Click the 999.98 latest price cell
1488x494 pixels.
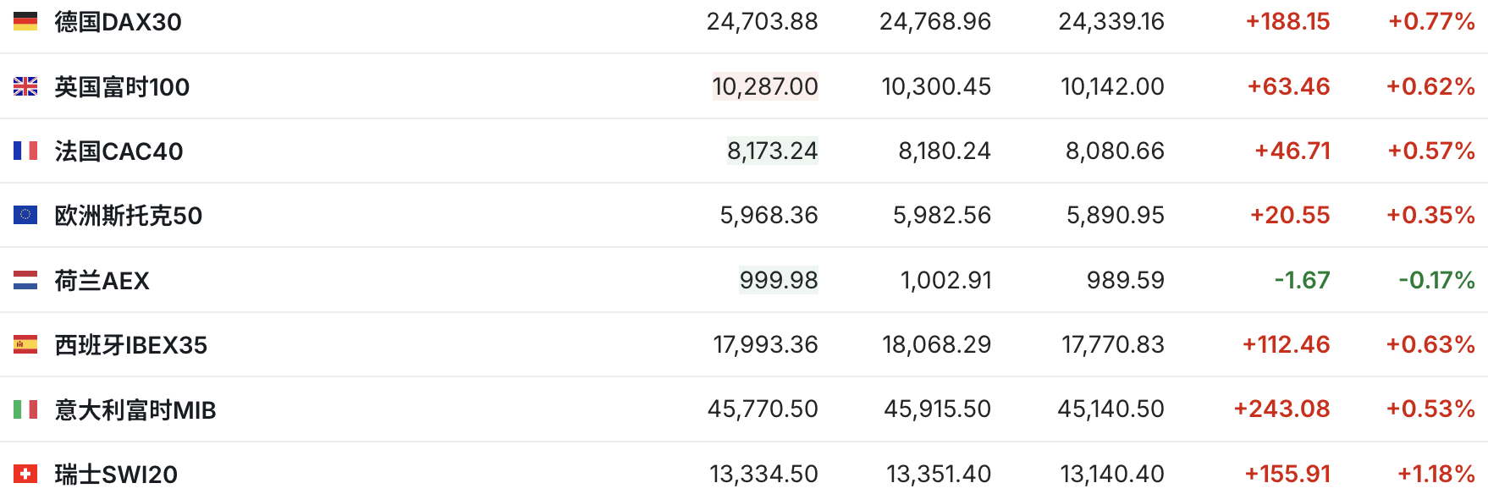779,280
